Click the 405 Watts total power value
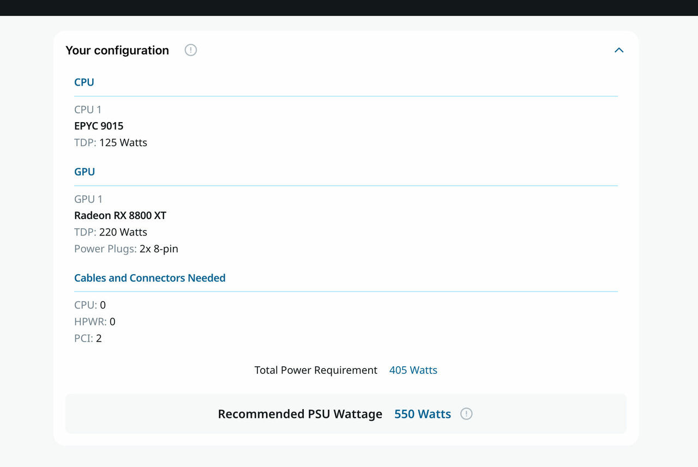This screenshot has width=698, height=467. [x=413, y=370]
